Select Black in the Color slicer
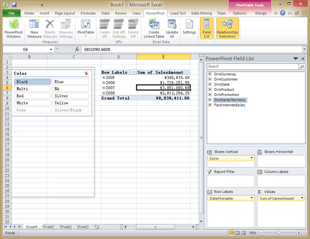This screenshot has width=310, height=239. click(x=32, y=81)
